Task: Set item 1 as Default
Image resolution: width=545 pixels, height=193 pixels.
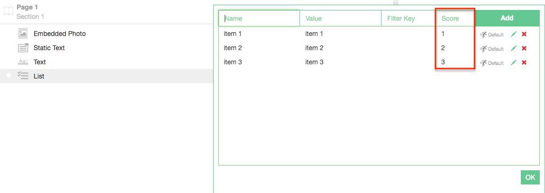Action: (x=492, y=35)
